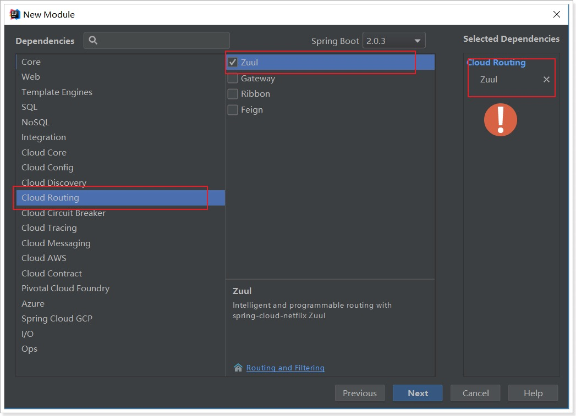Viewport: 576px width, 416px height.
Task: Enable the Gateway dependency checkbox
Action: [x=233, y=78]
